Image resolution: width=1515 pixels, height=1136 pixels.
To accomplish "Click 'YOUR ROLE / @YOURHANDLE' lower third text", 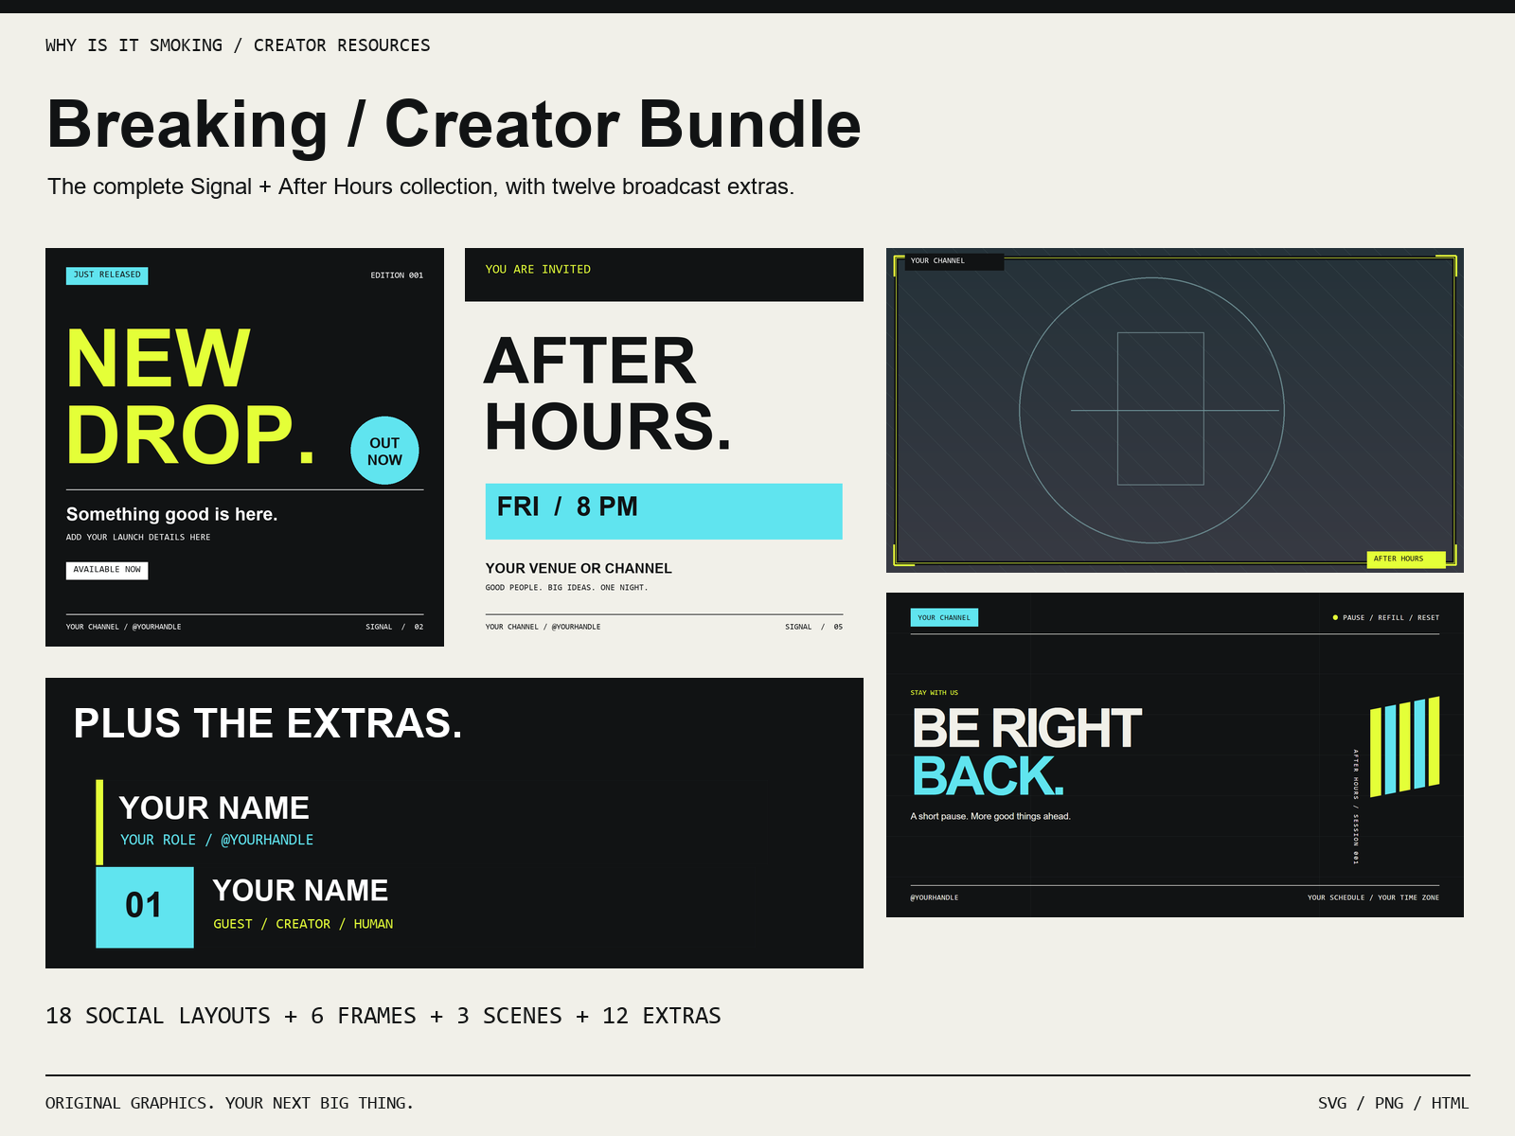I will [217, 840].
